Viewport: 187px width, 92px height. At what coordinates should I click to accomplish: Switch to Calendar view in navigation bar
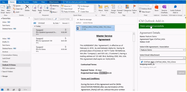coord(8,89)
